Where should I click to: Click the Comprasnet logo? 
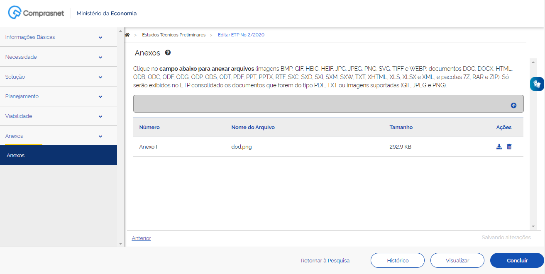(x=37, y=13)
